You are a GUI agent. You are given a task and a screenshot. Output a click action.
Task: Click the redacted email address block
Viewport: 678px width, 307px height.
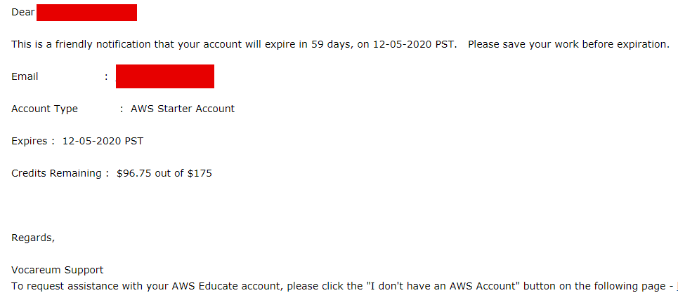point(164,76)
